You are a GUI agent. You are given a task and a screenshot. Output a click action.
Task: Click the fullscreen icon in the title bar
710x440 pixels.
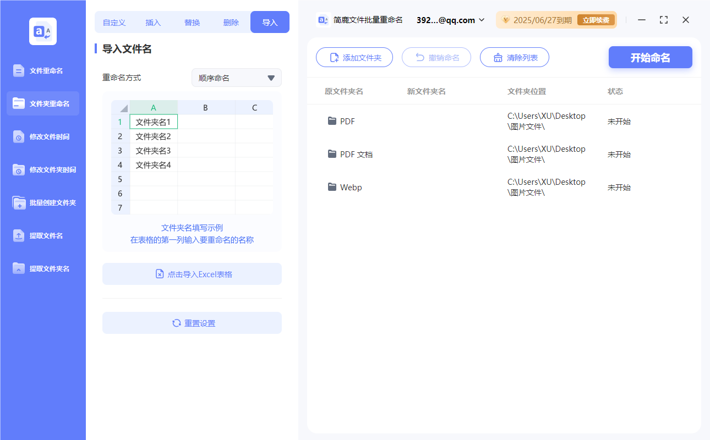(x=663, y=20)
